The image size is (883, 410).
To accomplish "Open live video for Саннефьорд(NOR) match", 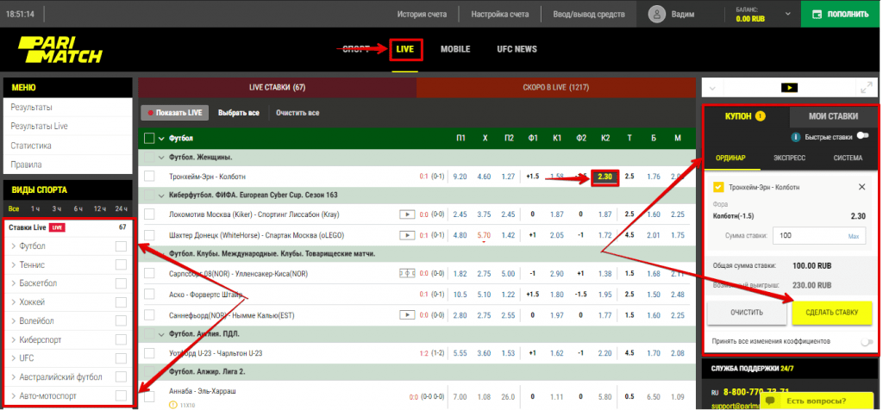I will click(x=407, y=315).
